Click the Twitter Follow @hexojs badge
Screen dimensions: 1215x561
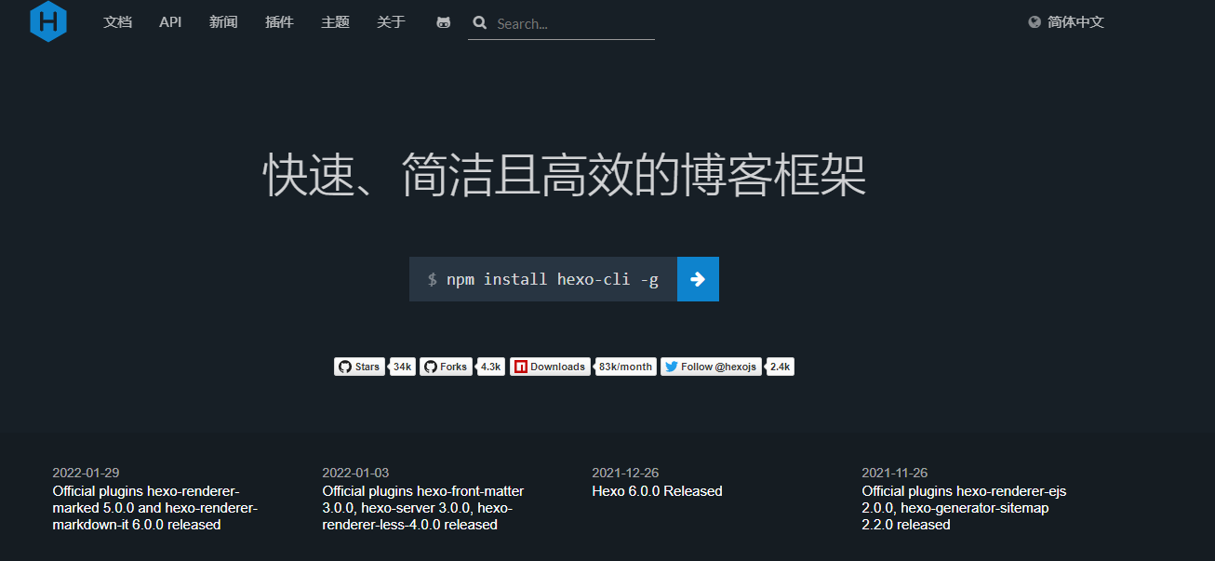pos(711,367)
